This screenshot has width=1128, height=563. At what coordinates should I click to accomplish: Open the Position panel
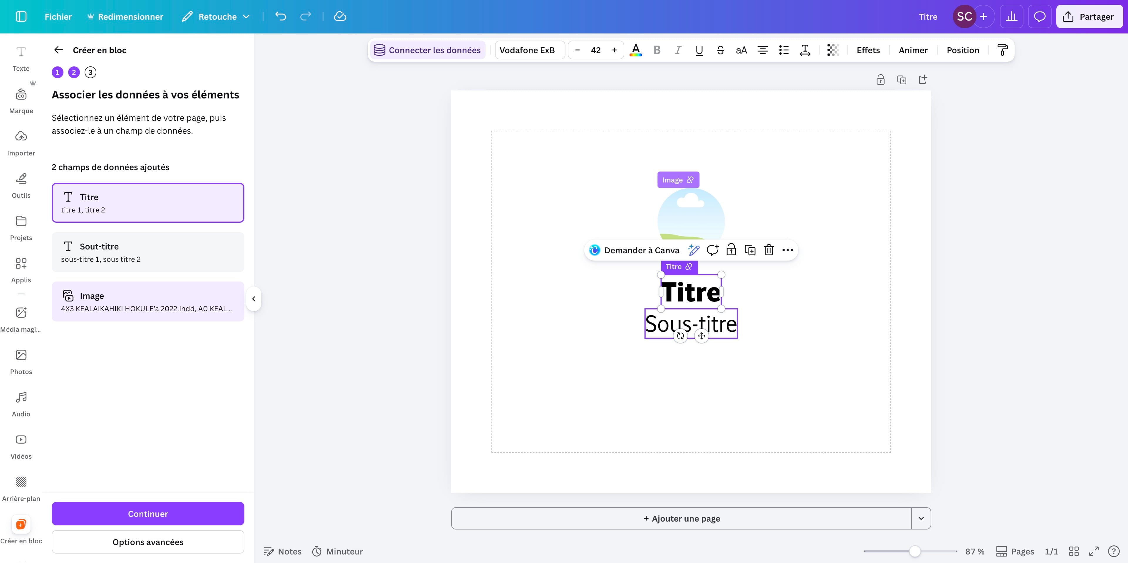[x=963, y=50]
